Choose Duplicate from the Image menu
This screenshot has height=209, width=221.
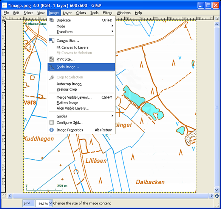click(x=81, y=20)
